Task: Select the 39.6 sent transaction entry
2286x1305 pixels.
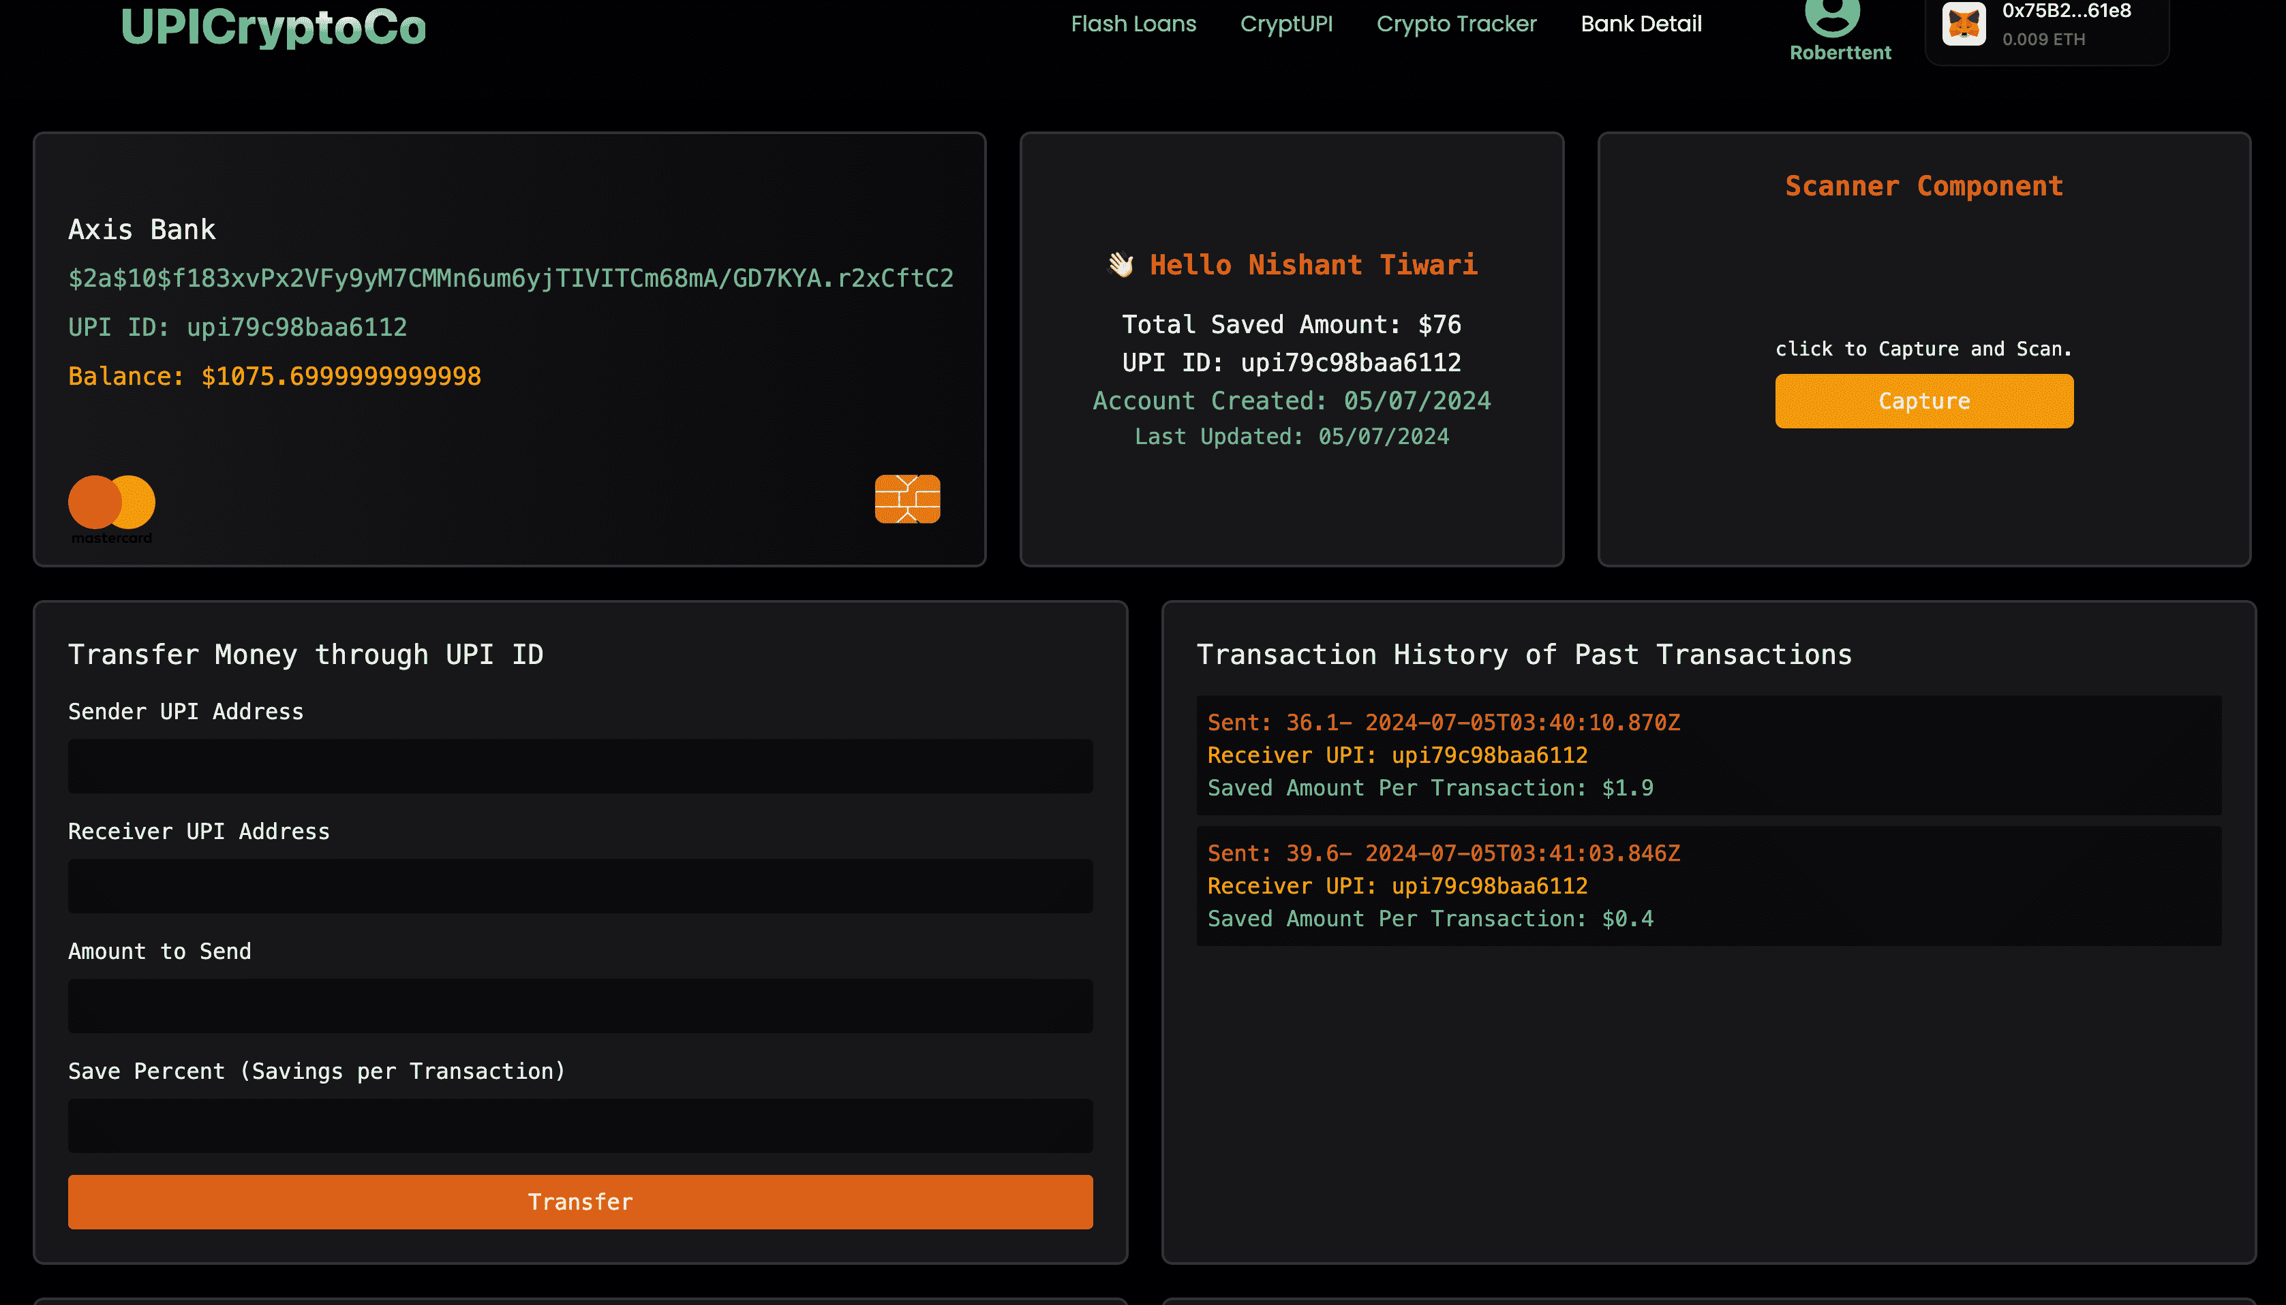Action: (x=1707, y=886)
